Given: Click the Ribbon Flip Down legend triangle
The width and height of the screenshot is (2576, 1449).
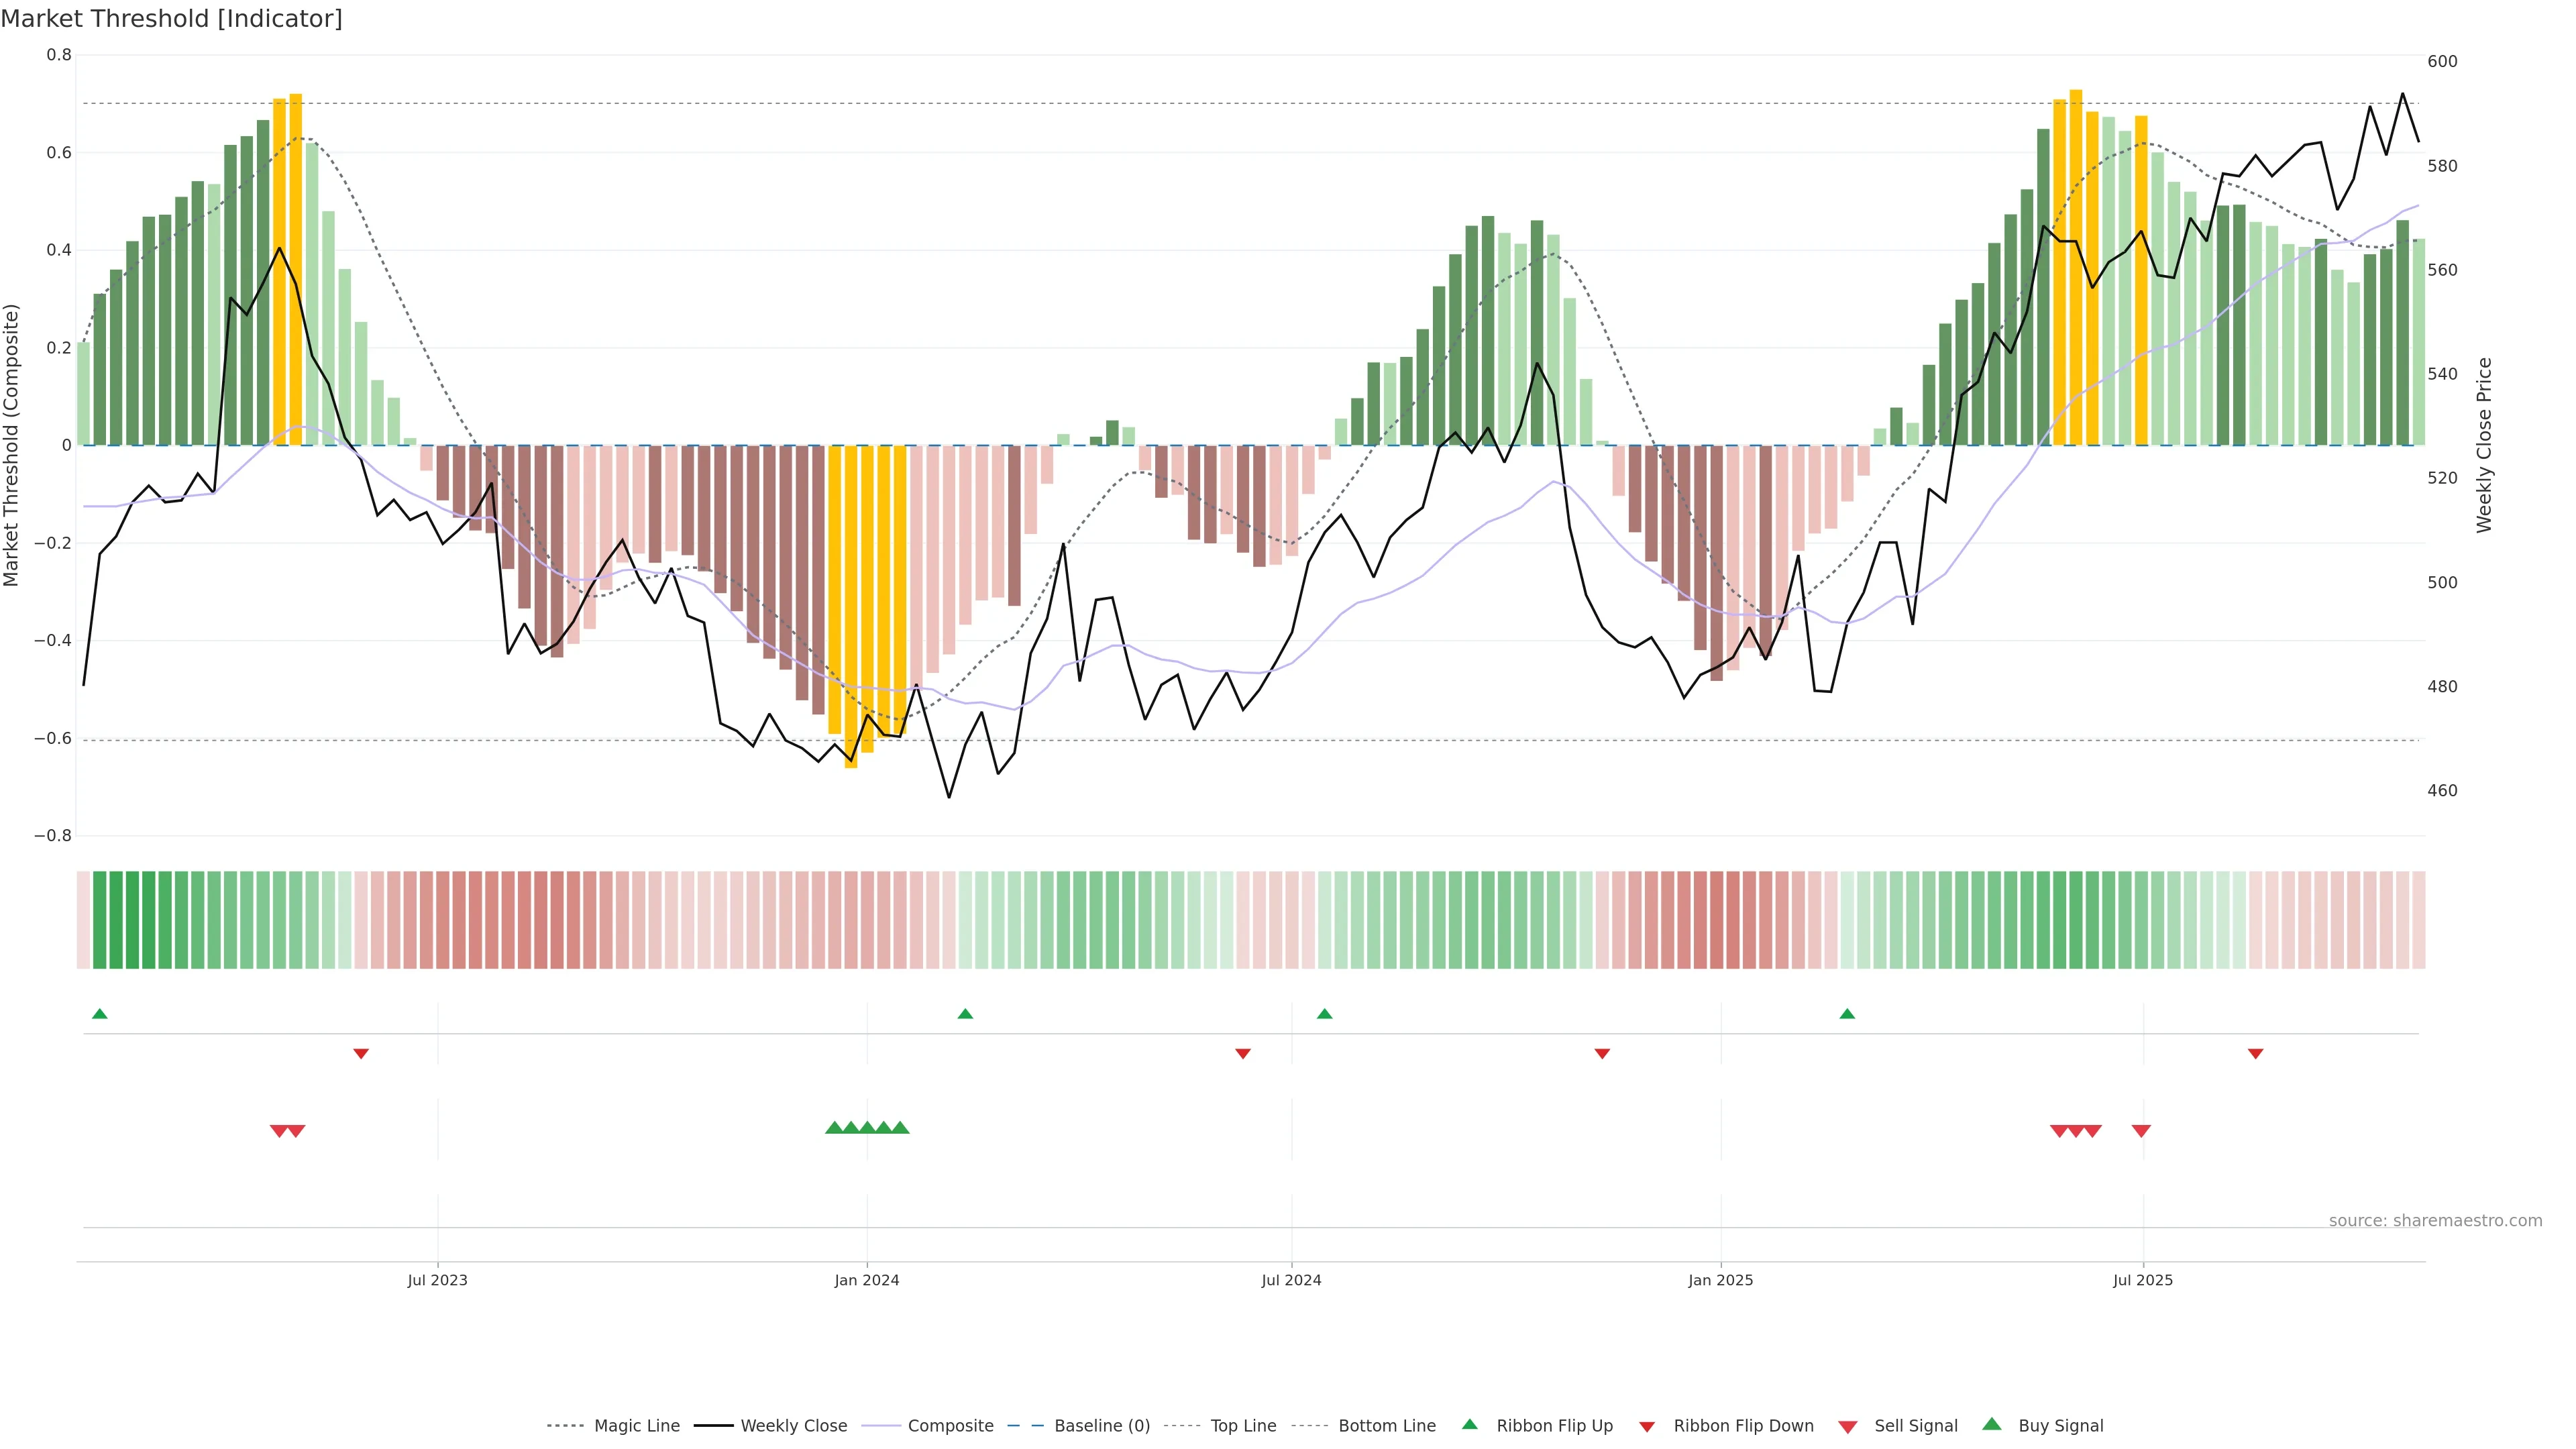Looking at the screenshot, I should [x=1647, y=1427].
